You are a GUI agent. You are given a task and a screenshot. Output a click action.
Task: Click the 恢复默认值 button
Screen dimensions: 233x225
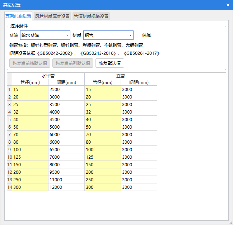coord(109,63)
